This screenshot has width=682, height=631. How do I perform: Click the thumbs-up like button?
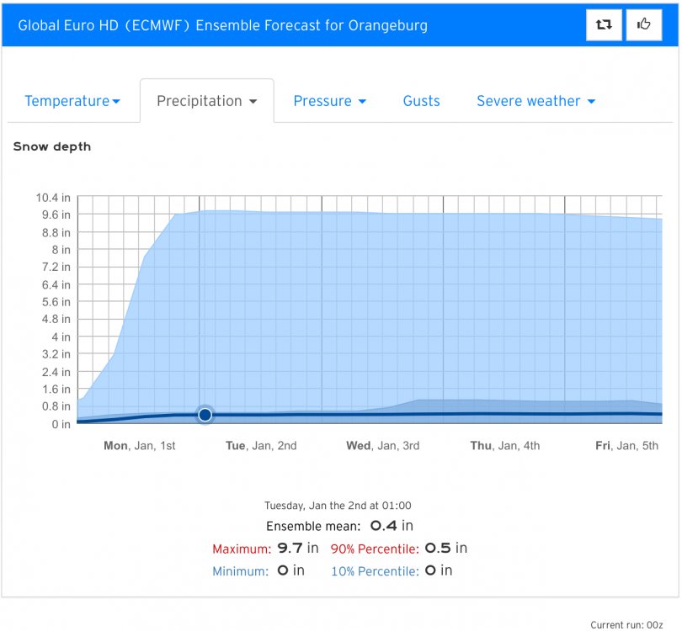click(x=644, y=24)
